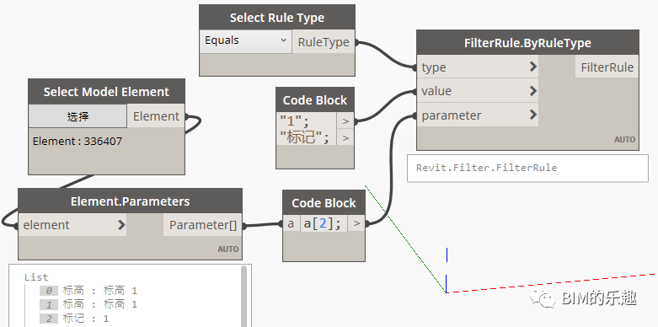Toggle AUTO lacing on Element.Parameters
The width and height of the screenshot is (658, 327).
tap(227, 249)
